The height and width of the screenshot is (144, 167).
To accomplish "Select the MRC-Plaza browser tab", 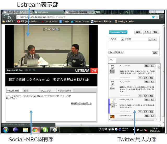I will point(49,12).
